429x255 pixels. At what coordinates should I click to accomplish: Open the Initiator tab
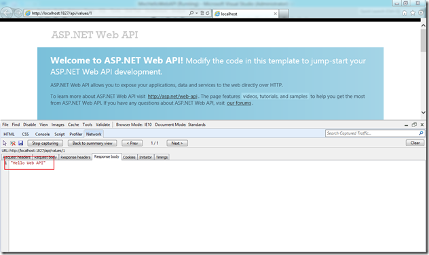click(x=145, y=157)
